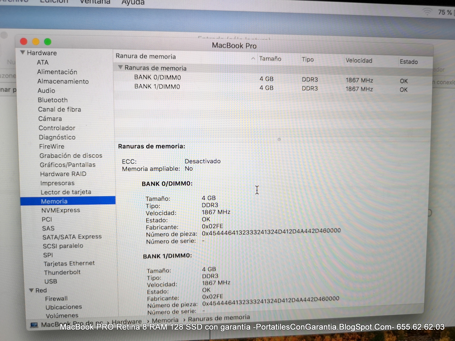455x341 pixels.
Task: Click the BANK 0/DIMM0 detail heading
Action: coord(167,184)
